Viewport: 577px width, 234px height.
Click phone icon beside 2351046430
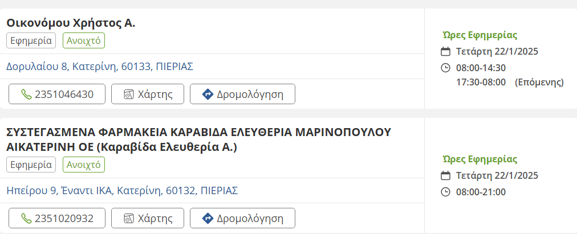(x=26, y=95)
